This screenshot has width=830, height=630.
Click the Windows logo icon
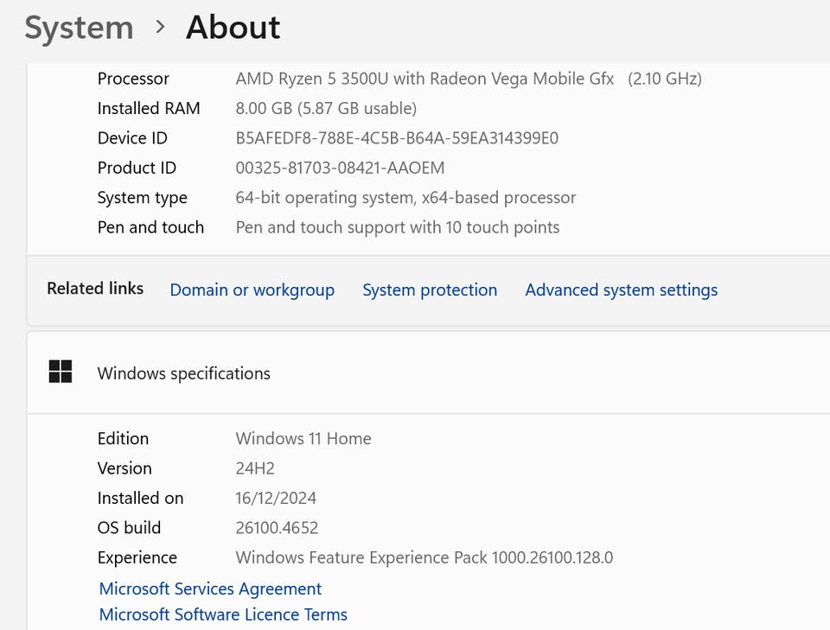click(x=61, y=372)
